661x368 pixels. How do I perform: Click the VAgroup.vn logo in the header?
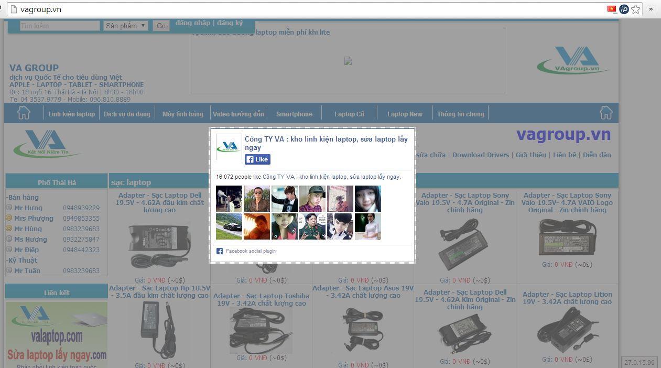pyautogui.click(x=573, y=60)
